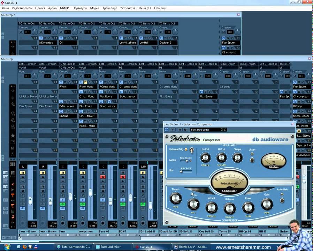Open channel edit 'e' button on Bass 06
This screenshot has height=251, width=313.
(103, 195)
